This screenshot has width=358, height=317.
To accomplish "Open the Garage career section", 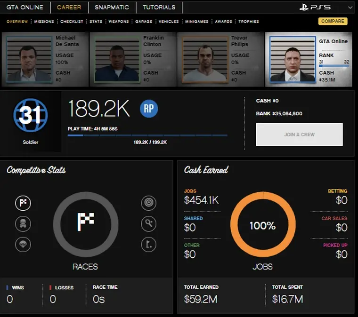I will click(x=144, y=22).
